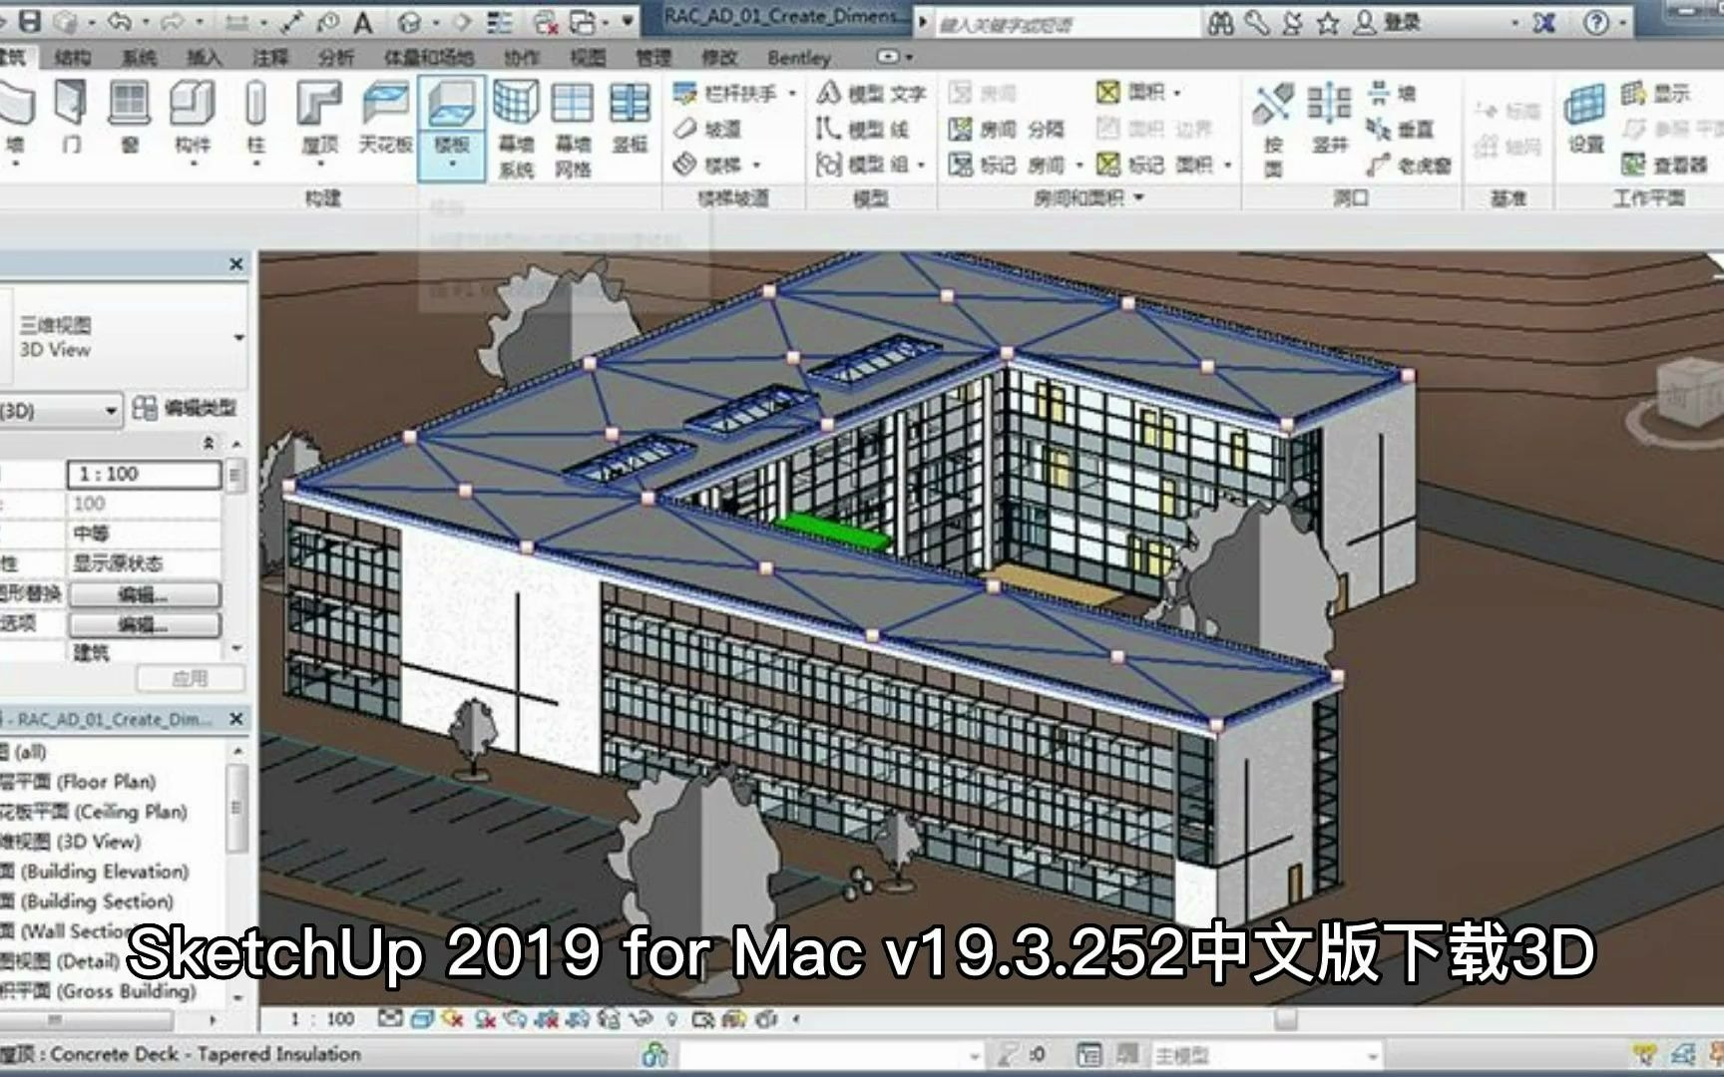1724x1077 pixels.
Task: Select the Room Separator (房间分隔) tool
Action: 1007,129
